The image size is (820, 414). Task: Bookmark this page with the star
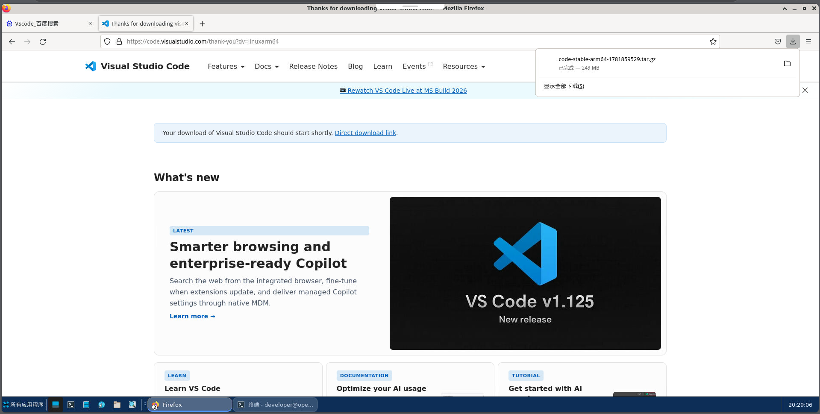(713, 41)
